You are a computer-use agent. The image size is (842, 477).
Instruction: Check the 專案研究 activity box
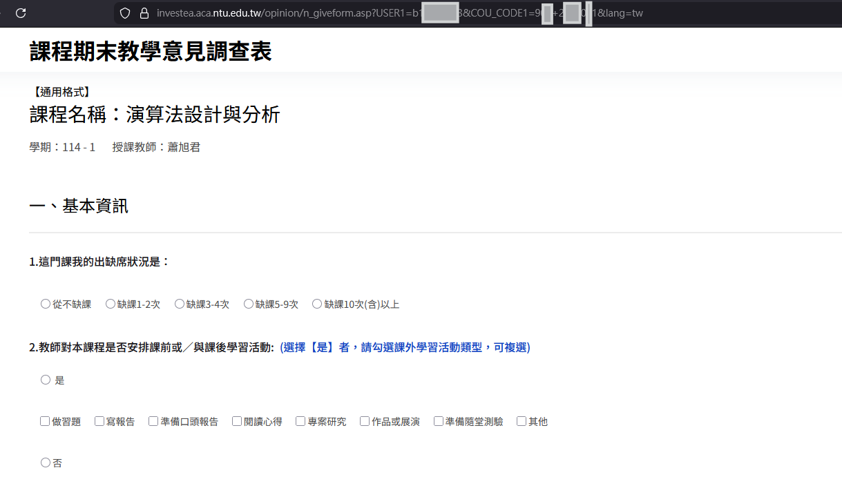[x=300, y=421]
